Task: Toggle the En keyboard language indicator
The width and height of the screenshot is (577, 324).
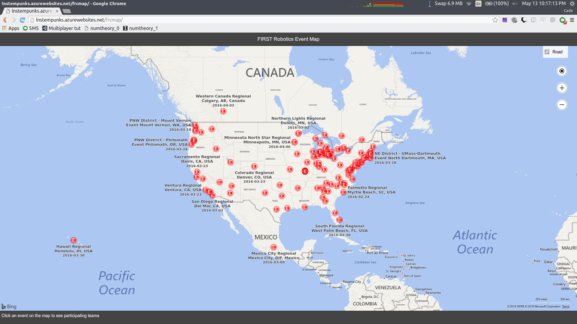Action: 478,4
